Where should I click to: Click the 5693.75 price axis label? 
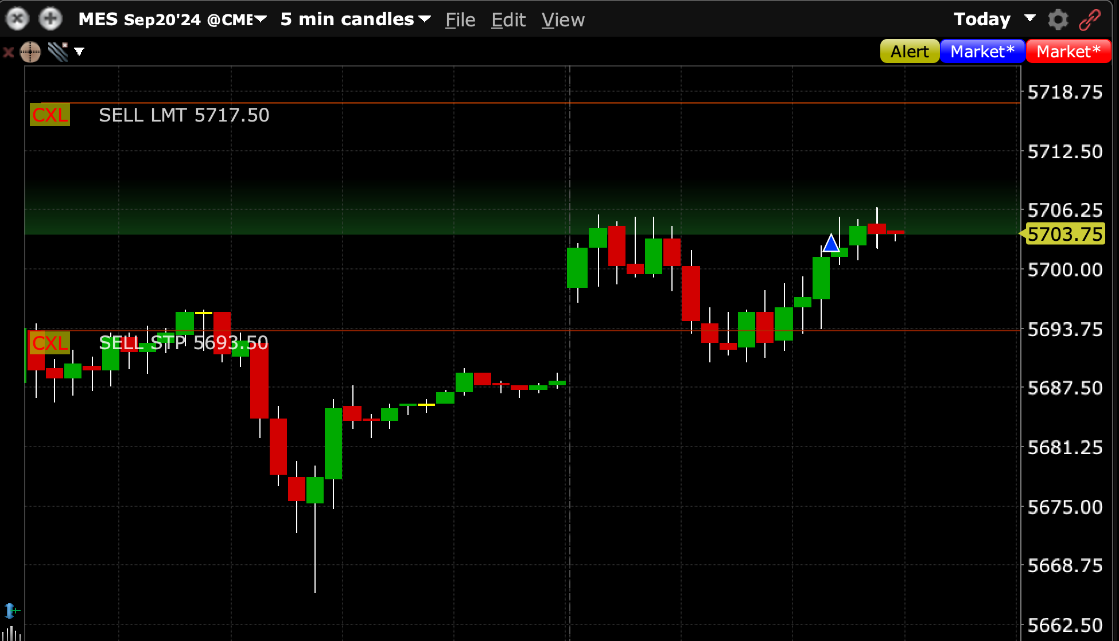pyautogui.click(x=1065, y=329)
